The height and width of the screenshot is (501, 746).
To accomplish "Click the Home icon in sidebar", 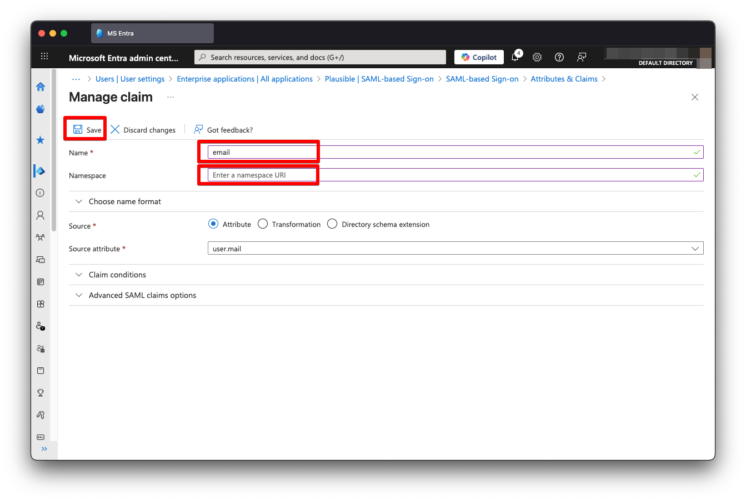I will (41, 87).
